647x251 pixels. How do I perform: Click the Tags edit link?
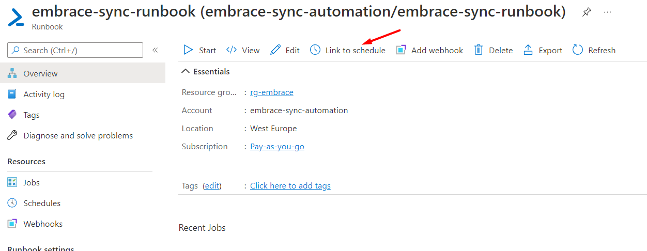click(212, 186)
